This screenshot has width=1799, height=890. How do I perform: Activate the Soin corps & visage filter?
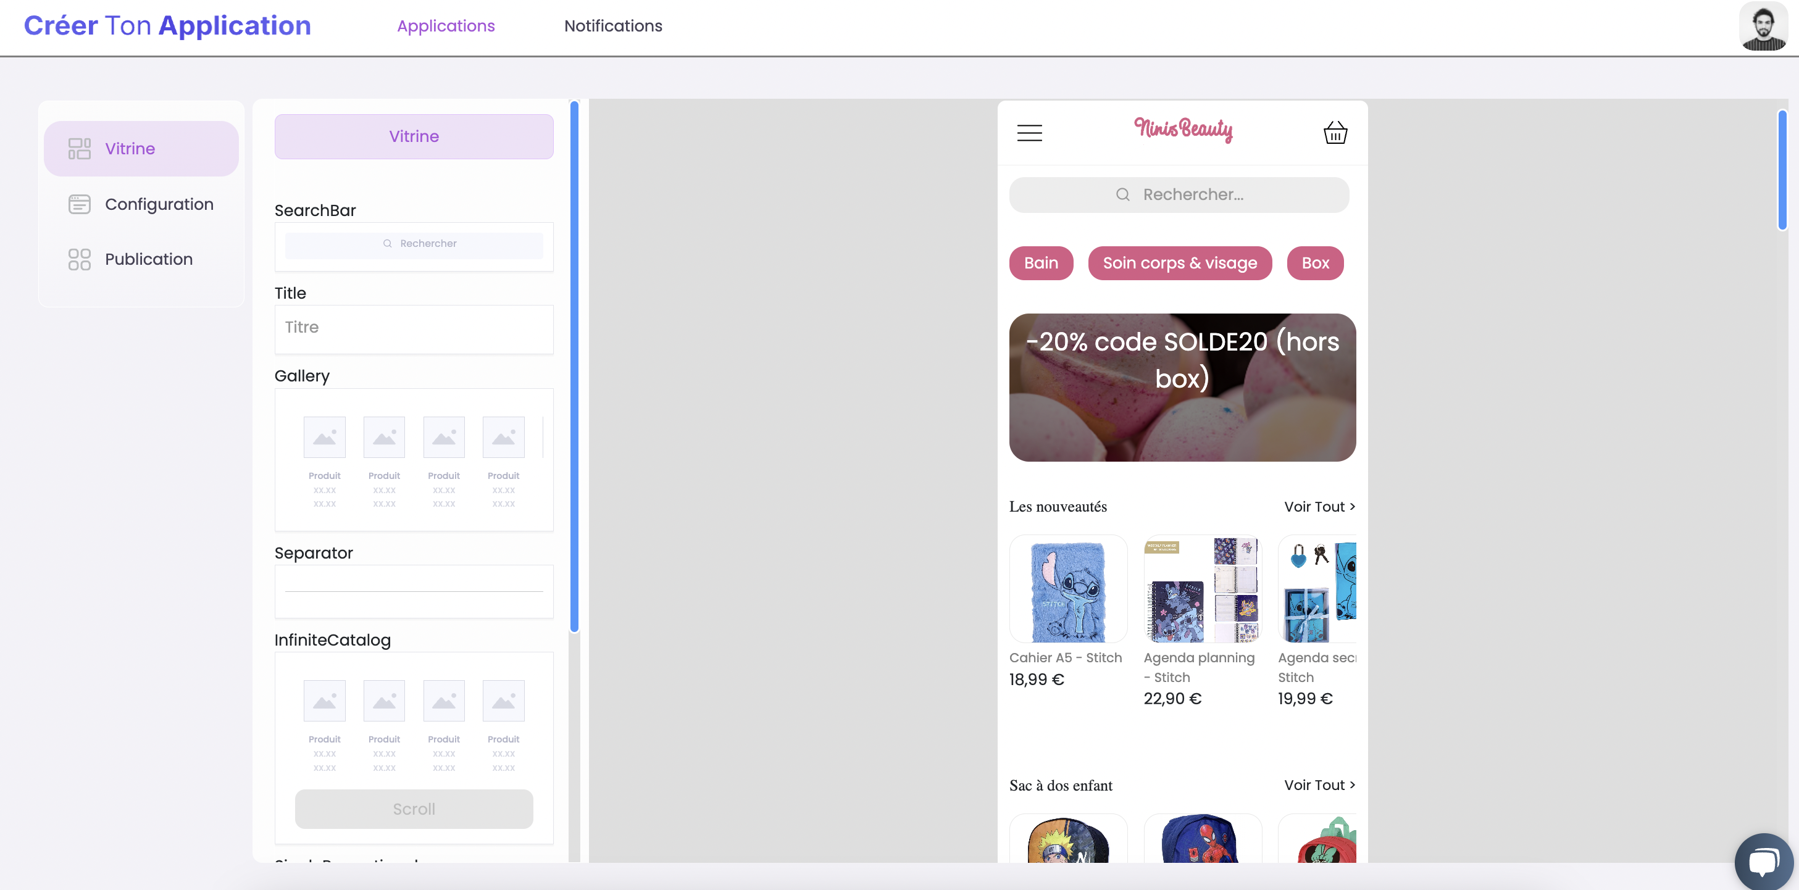tap(1180, 263)
